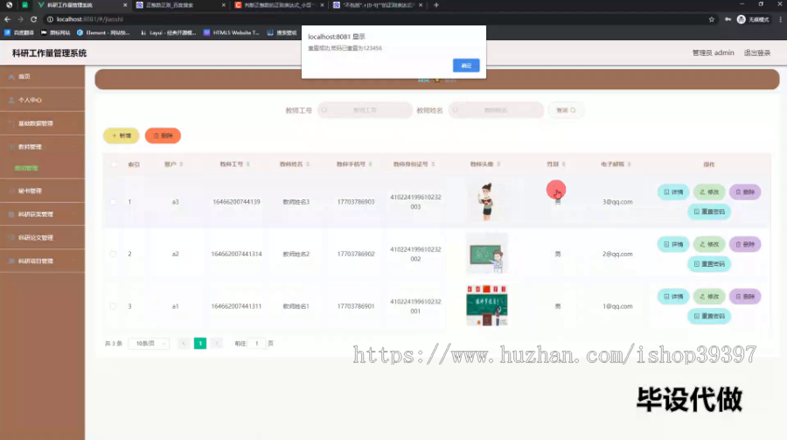Go to previous page arrow in pagination
787x440 pixels.
coord(184,344)
